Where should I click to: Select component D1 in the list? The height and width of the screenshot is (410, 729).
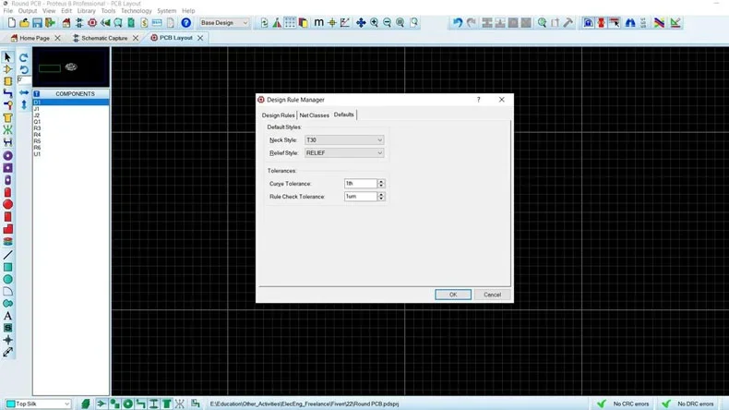coord(71,102)
